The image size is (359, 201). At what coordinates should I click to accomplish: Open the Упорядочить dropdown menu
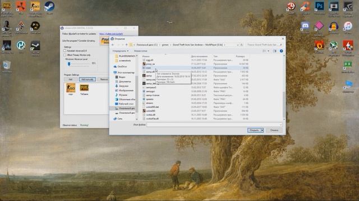(121, 51)
